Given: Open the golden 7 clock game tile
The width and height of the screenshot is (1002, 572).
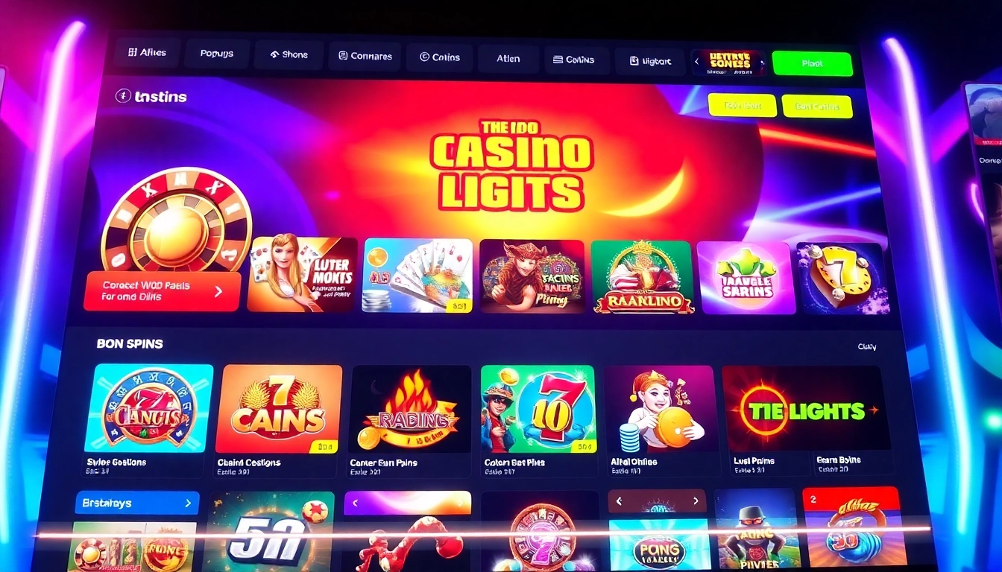Looking at the screenshot, I should point(842,279).
